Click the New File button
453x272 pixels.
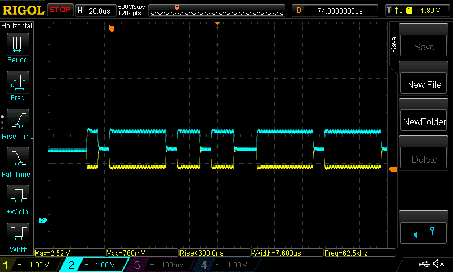[x=423, y=83]
